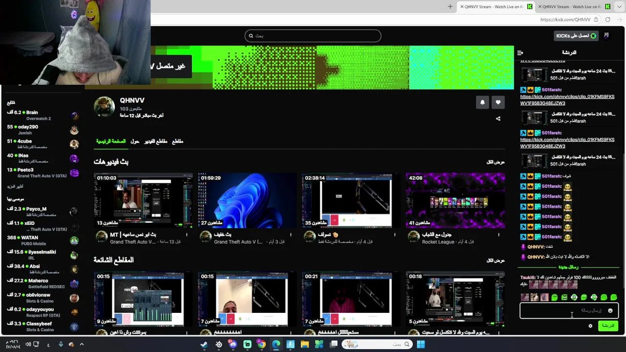Open Microsoft Edge from the taskbar

[x=276, y=344]
